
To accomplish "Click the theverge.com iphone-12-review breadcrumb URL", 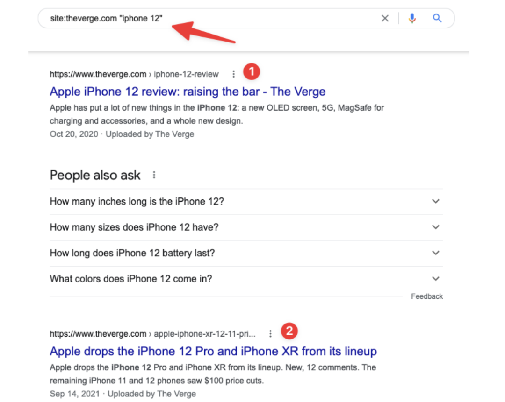I will [x=134, y=74].
